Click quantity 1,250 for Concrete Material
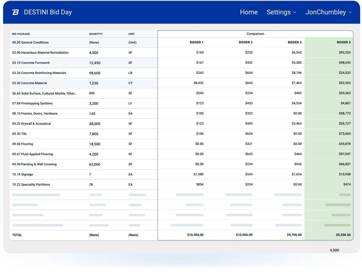The width and height of the screenshot is (362, 278). tap(94, 83)
